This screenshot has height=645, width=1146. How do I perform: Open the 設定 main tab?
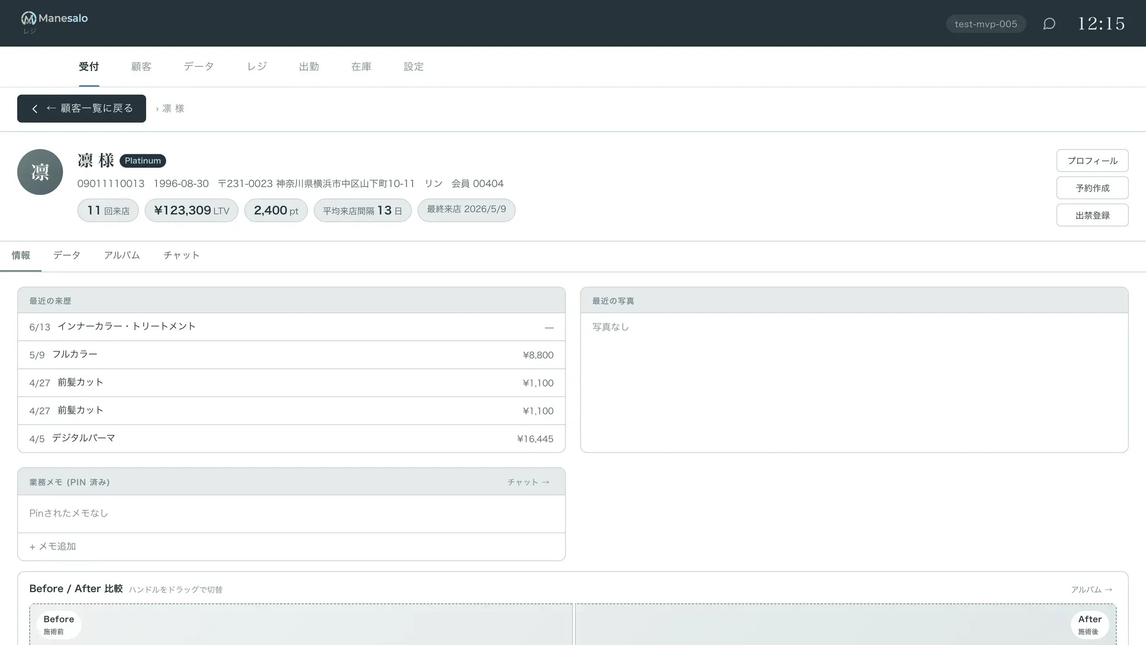click(414, 66)
